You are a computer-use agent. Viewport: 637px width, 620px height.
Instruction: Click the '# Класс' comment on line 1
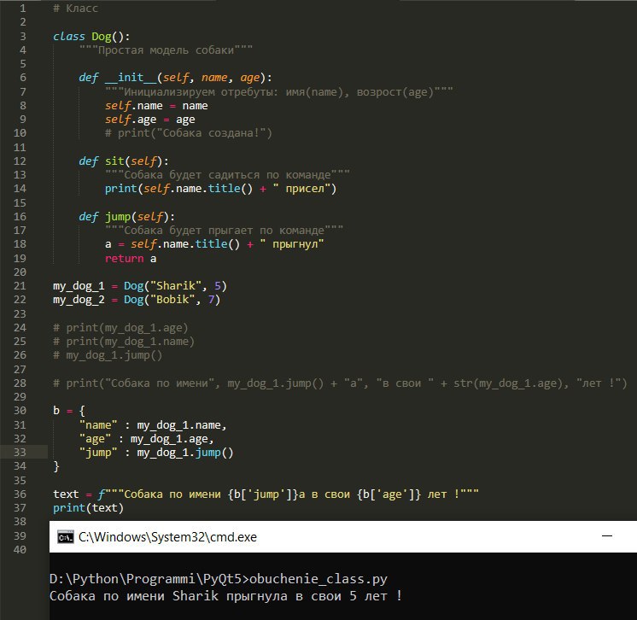(75, 9)
